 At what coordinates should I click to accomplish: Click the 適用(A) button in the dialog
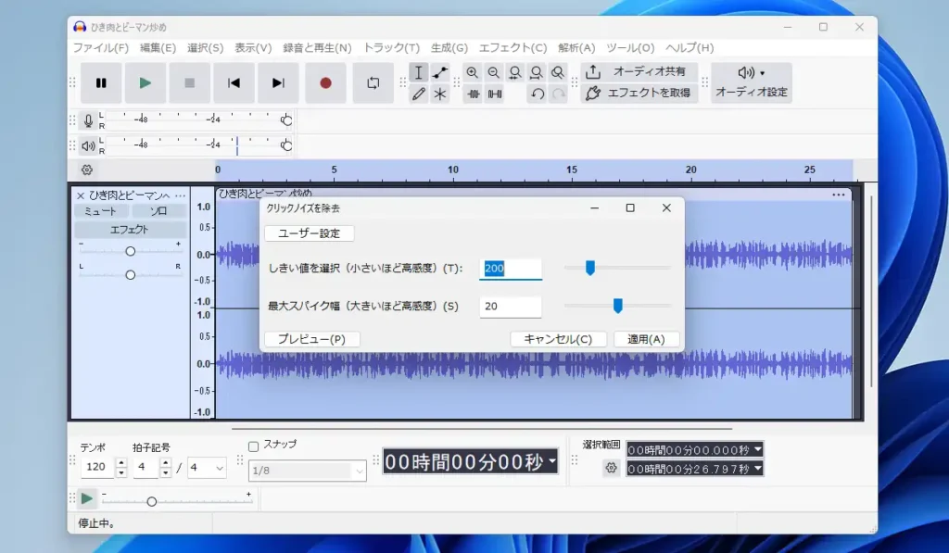click(x=646, y=339)
